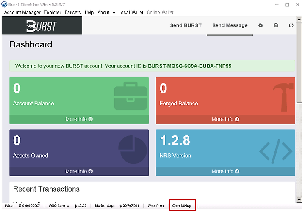Open the Help menu
The width and height of the screenshot is (305, 211).
coord(89,12)
